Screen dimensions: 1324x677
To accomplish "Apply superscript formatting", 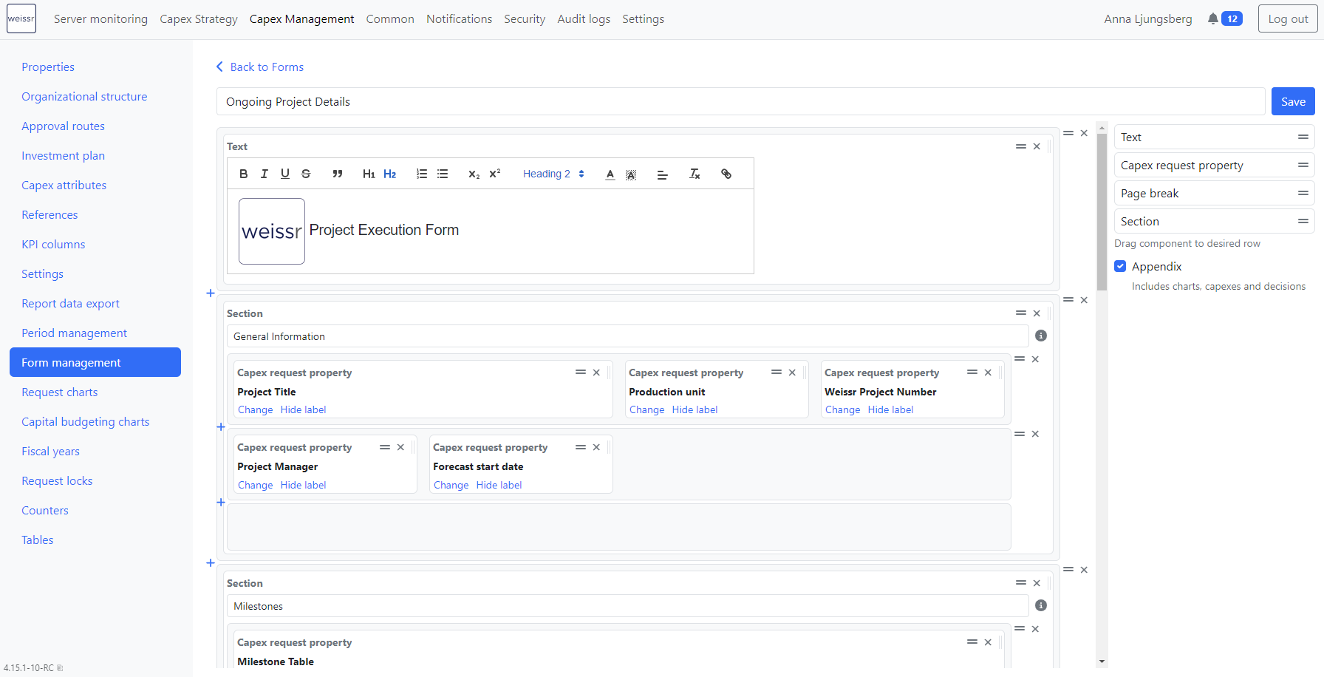I will (x=495, y=174).
